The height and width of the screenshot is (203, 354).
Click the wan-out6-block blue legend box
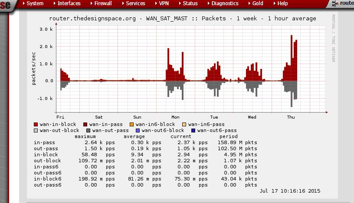point(138,130)
